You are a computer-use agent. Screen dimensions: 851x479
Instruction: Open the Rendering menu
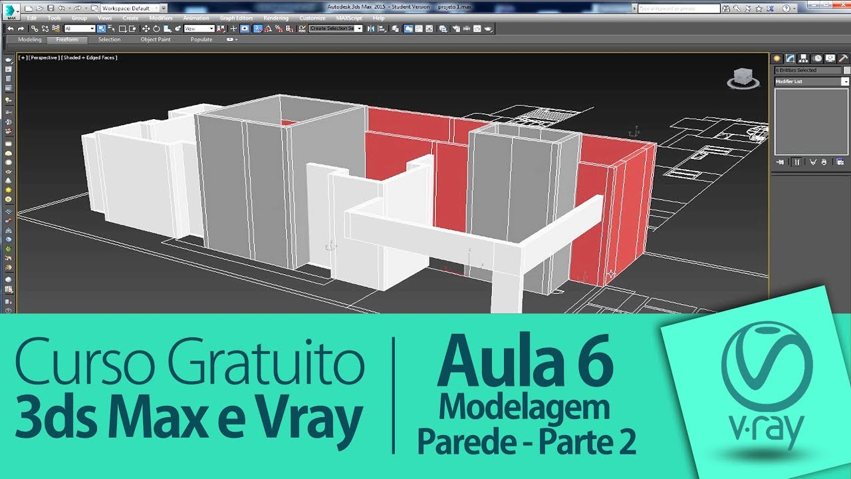point(276,18)
